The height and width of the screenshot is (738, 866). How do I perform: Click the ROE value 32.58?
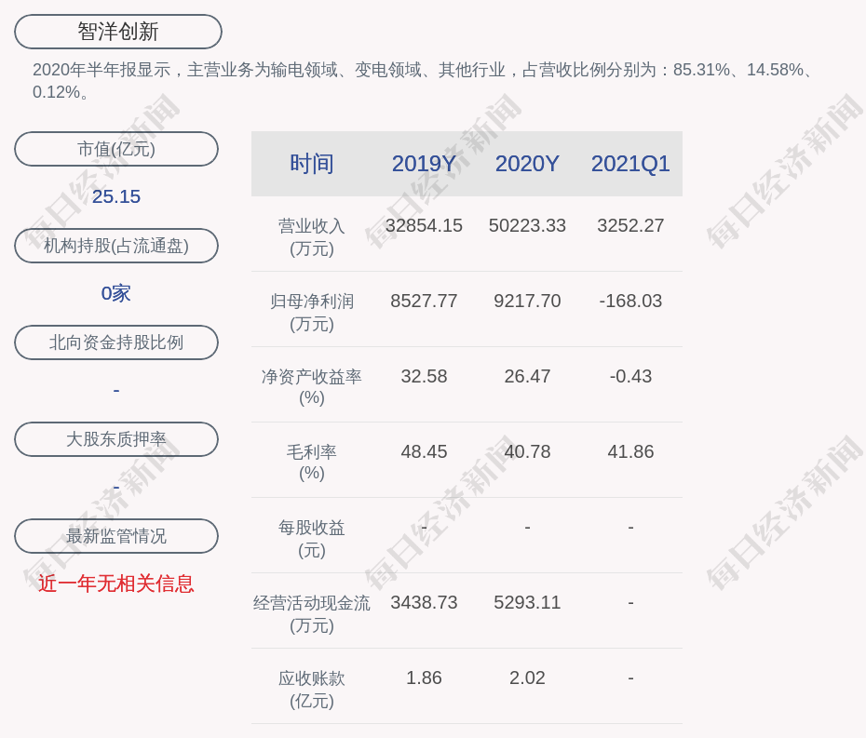pyautogui.click(x=424, y=377)
